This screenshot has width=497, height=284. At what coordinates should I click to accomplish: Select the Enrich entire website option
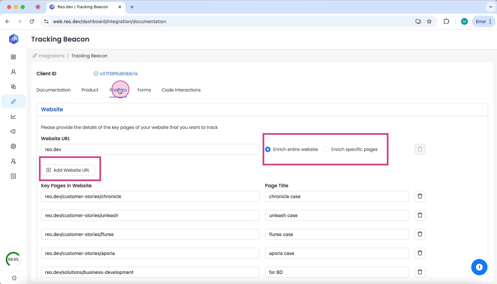pos(268,149)
